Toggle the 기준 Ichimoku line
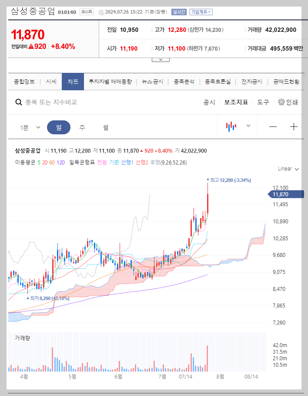Screen dimensions: 308x396 (114, 162)
